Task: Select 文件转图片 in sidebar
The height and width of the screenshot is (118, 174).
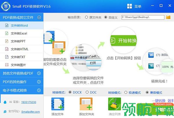Action: coord(22,65)
